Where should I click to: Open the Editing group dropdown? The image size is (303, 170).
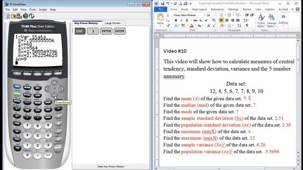283,25
